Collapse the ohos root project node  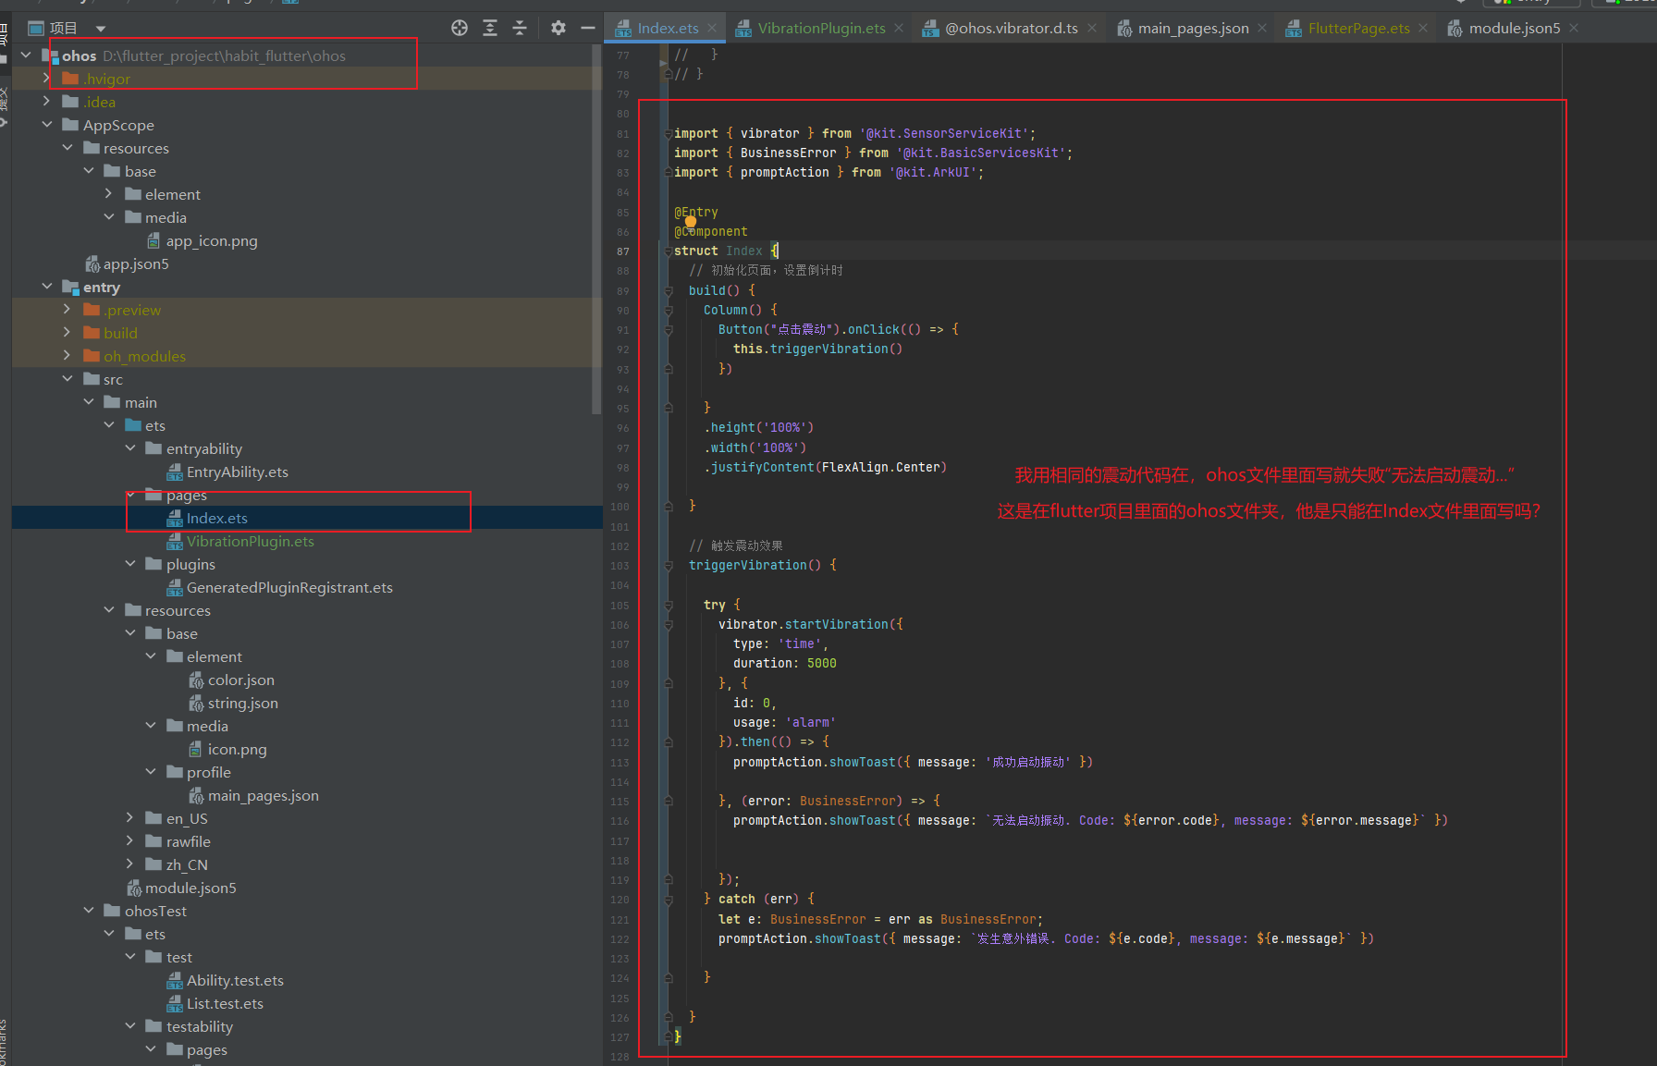pos(26,55)
